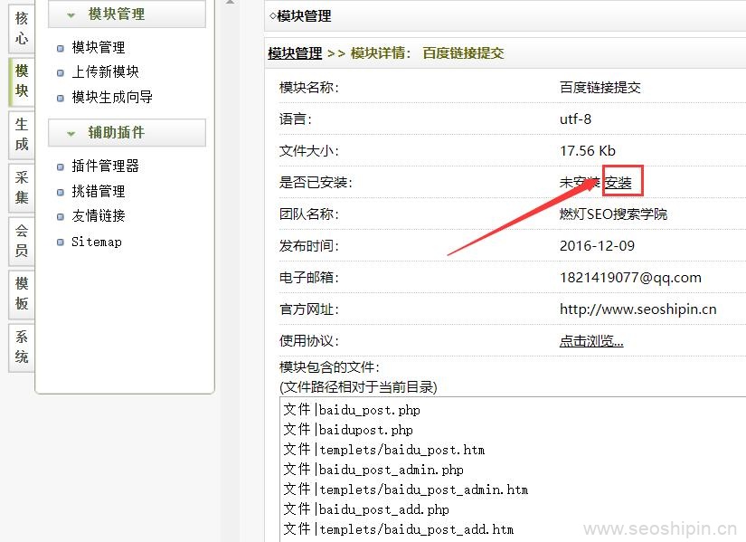This screenshot has width=746, height=542.
Task: Go to the 采集 side tab
Action: (x=22, y=187)
